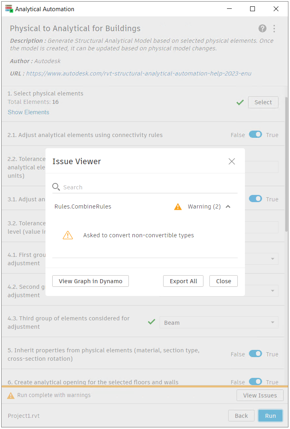Open the help documentation via question mark icon
Image resolution: width=290 pixels, height=429 pixels.
pos(262,28)
